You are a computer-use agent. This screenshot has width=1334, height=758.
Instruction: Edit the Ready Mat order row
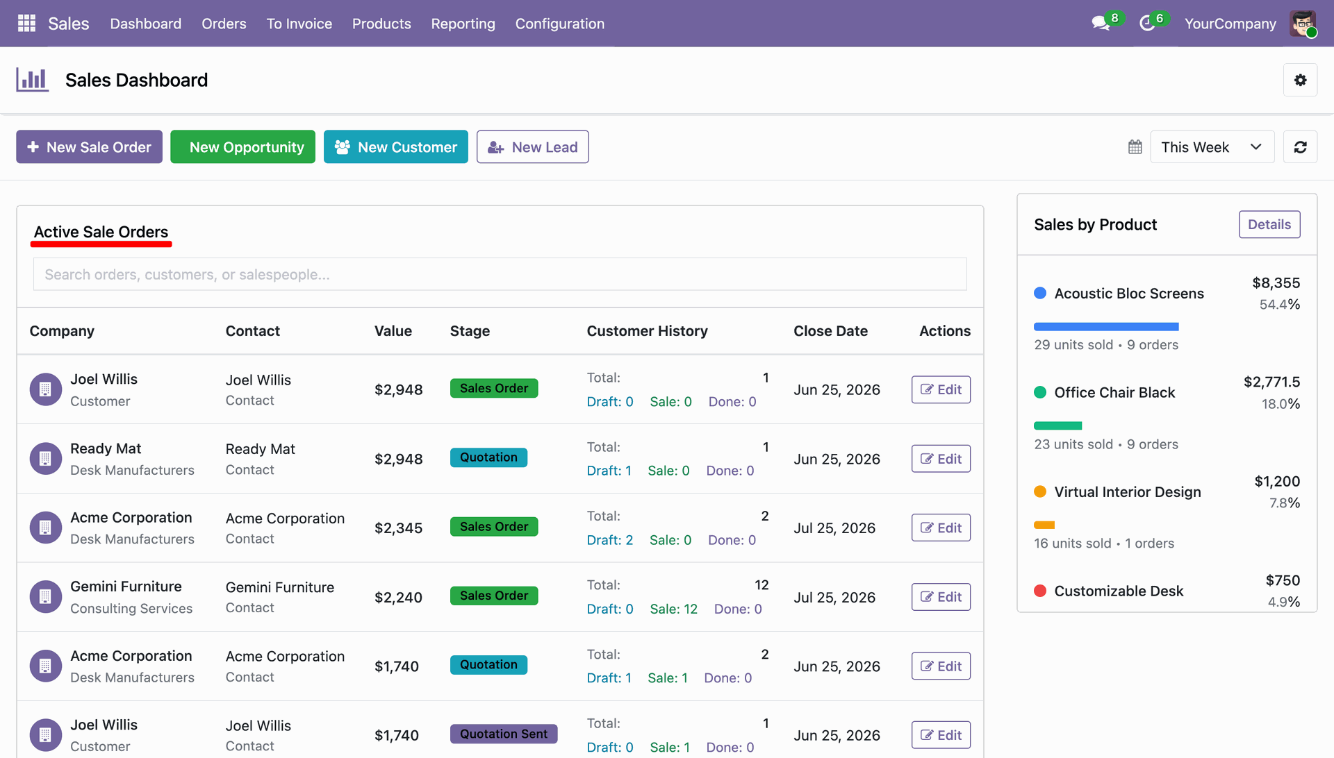(941, 459)
